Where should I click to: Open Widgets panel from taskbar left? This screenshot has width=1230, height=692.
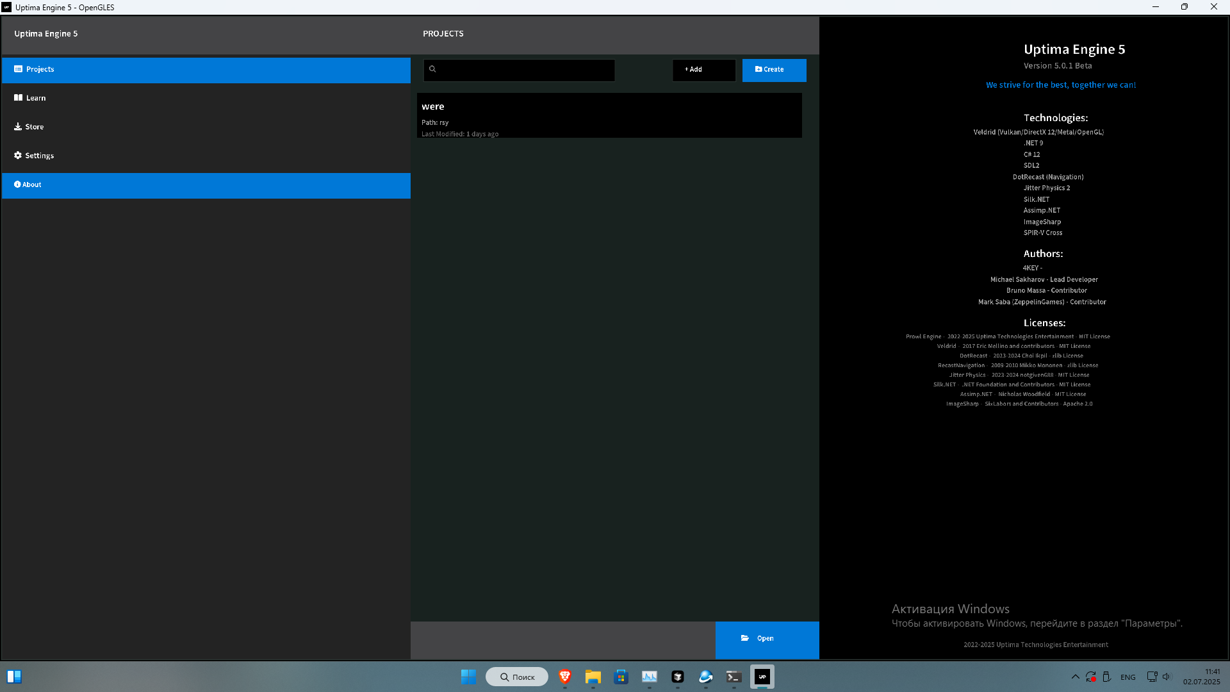point(14,677)
